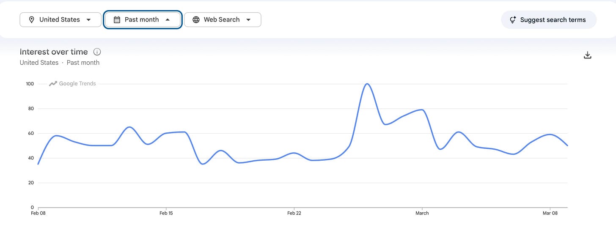This screenshot has height=233, width=616.
Task: Collapse the Past month dropdown arrow
Action: [x=168, y=20]
